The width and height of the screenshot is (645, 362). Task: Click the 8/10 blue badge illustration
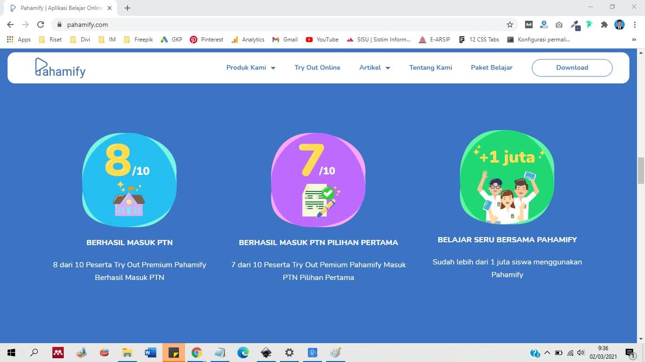[x=129, y=180]
